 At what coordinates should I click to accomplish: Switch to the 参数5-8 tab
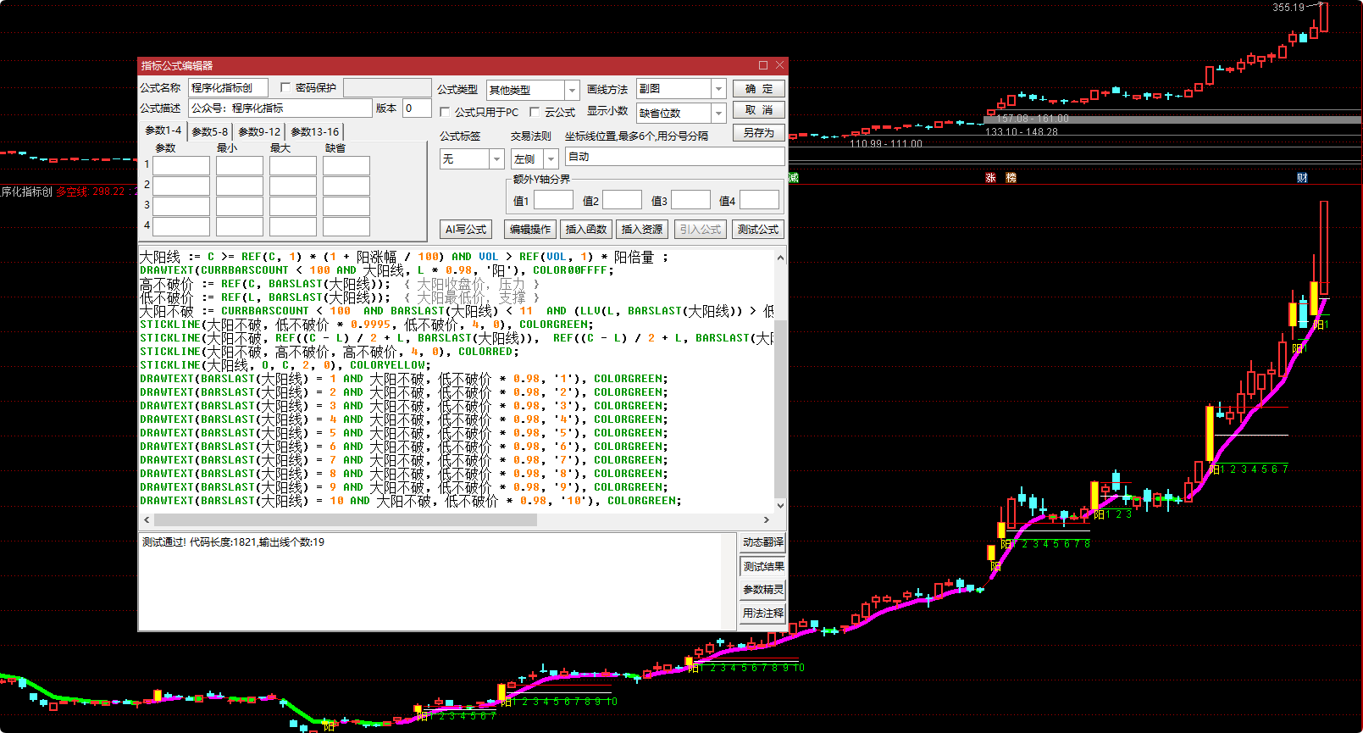(209, 131)
